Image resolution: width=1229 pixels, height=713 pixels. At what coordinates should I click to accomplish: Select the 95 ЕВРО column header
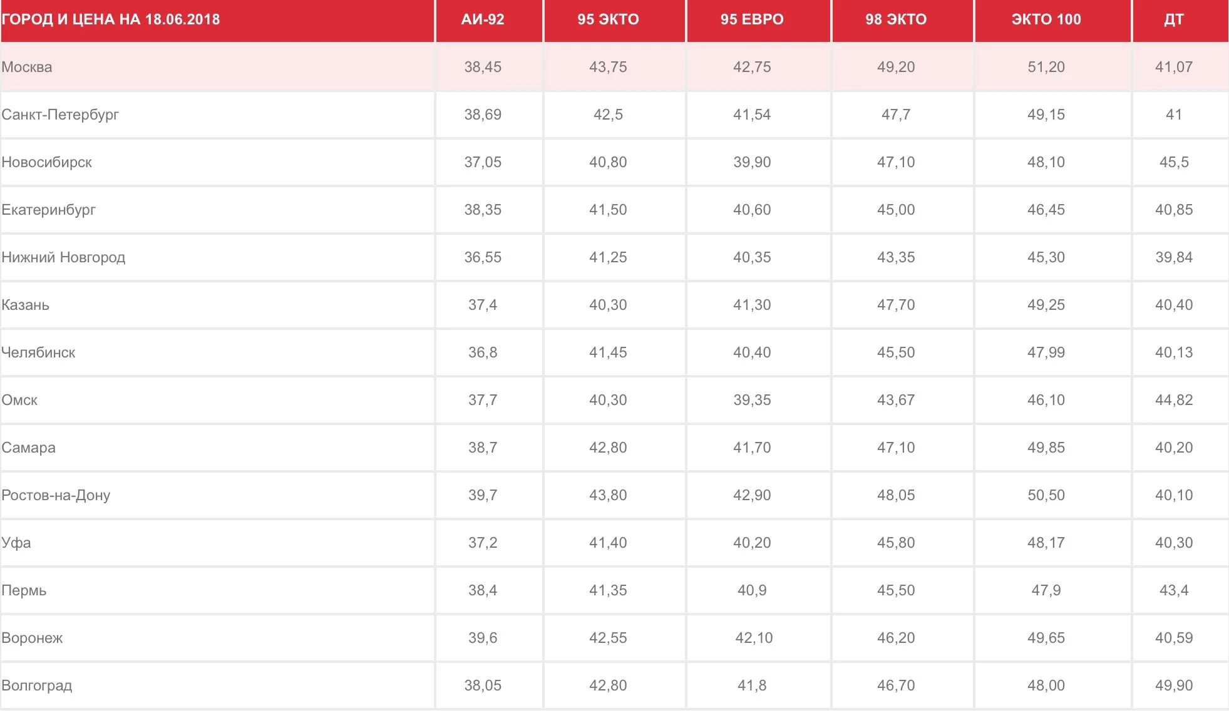[x=752, y=19]
